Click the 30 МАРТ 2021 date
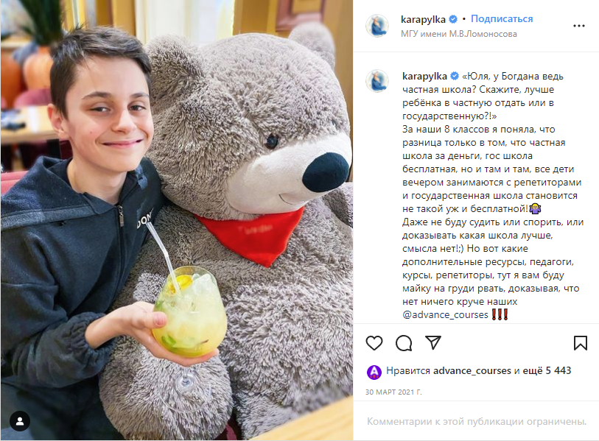 click(393, 392)
